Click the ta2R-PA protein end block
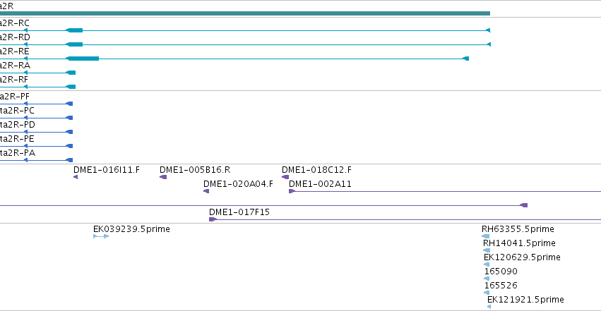 pyautogui.click(x=69, y=160)
